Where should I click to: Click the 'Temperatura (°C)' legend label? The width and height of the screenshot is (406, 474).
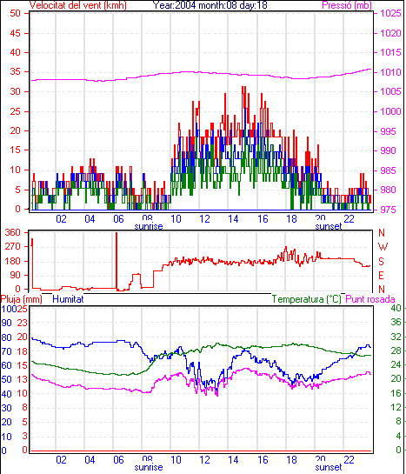point(306,299)
